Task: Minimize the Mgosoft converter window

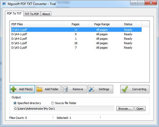Action: (x=134, y=3)
